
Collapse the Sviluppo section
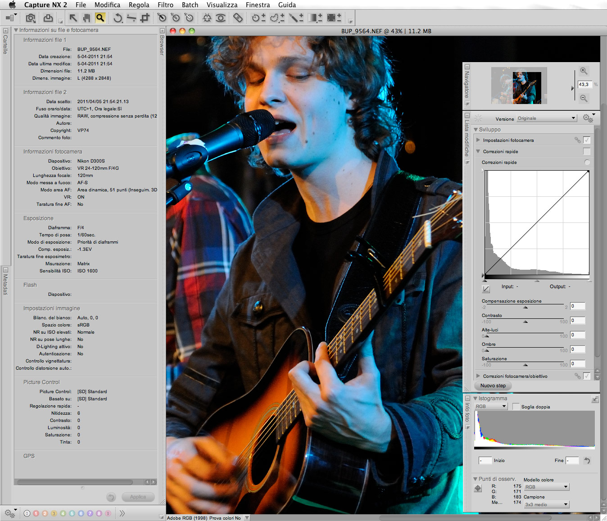(x=476, y=130)
